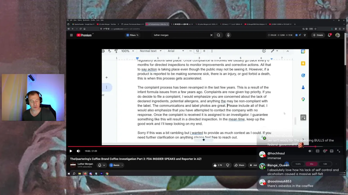Switch to the KINO CASINO browser tab

(x=279, y=24)
